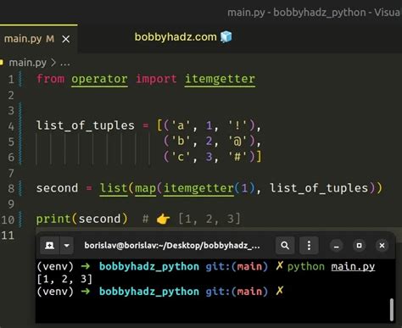Click the 'map' call on line 8
402x328 pixels.
tap(146, 188)
